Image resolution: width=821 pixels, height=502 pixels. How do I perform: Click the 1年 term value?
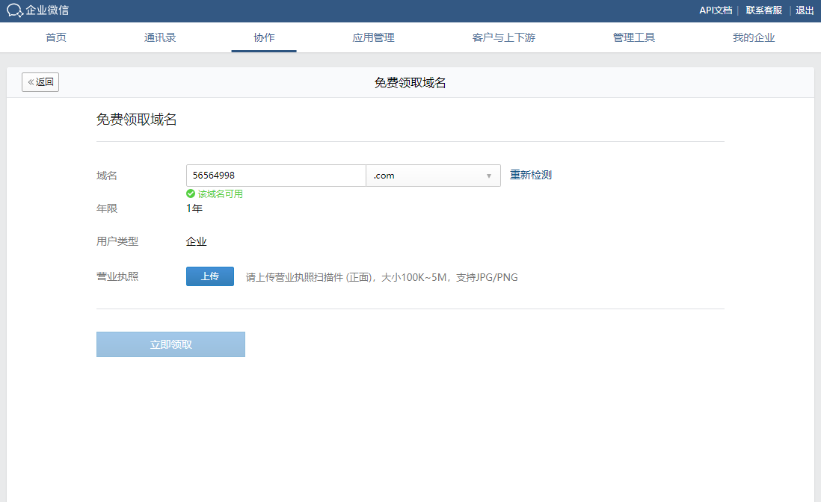[x=194, y=208]
